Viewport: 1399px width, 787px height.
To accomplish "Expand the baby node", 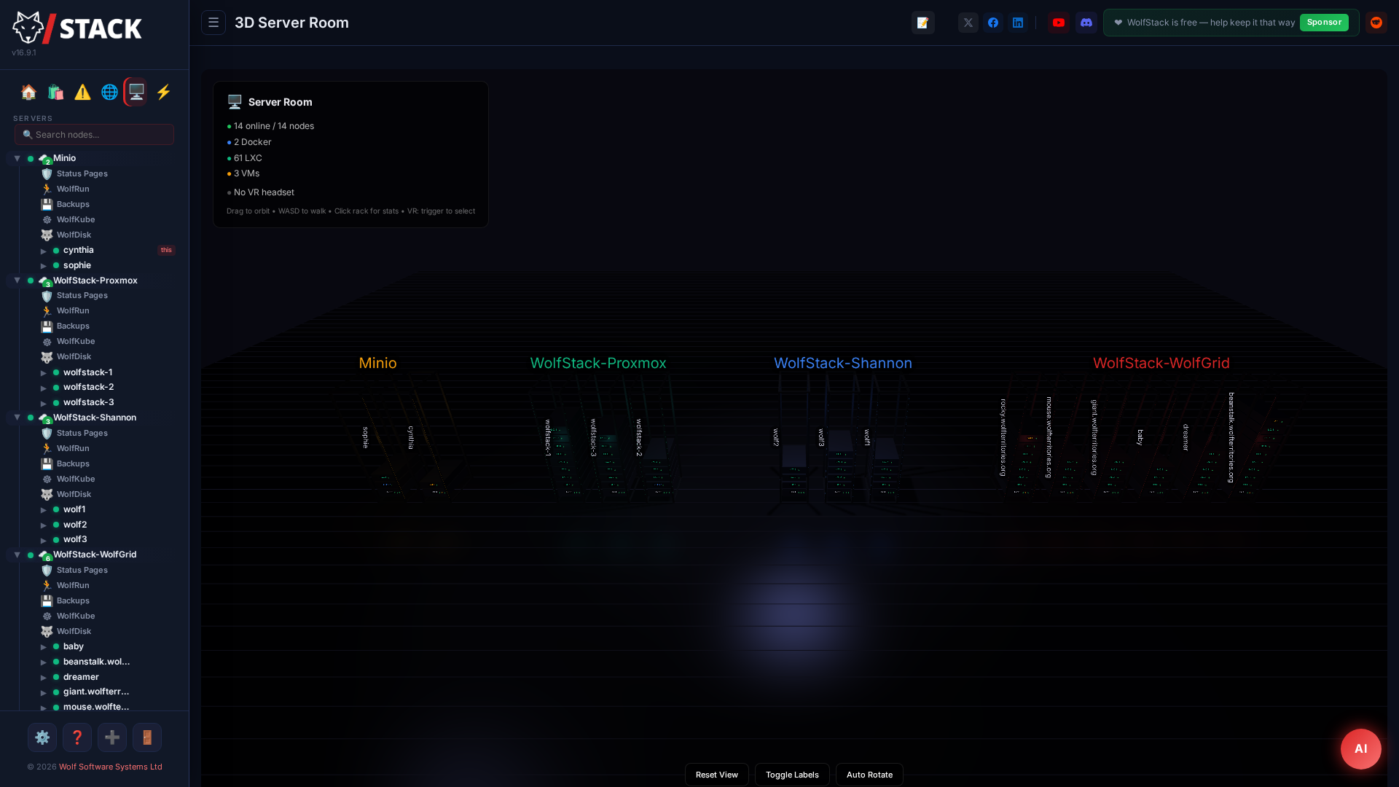I will 44,647.
